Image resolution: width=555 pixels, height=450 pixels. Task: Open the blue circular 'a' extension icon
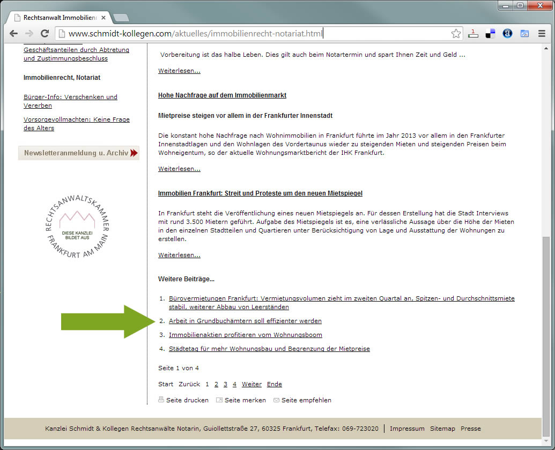(x=507, y=34)
